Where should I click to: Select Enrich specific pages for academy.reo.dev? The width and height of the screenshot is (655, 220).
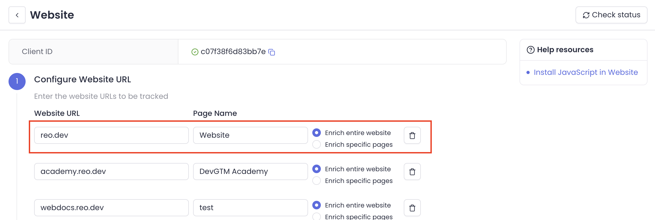pos(317,181)
